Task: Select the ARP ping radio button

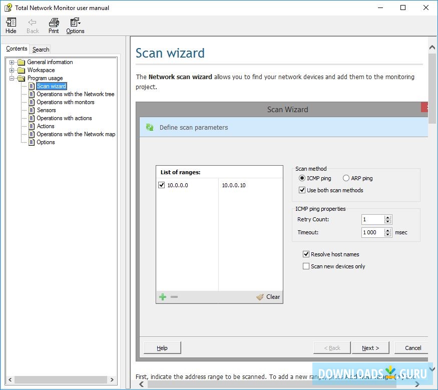Action: pyautogui.click(x=346, y=178)
